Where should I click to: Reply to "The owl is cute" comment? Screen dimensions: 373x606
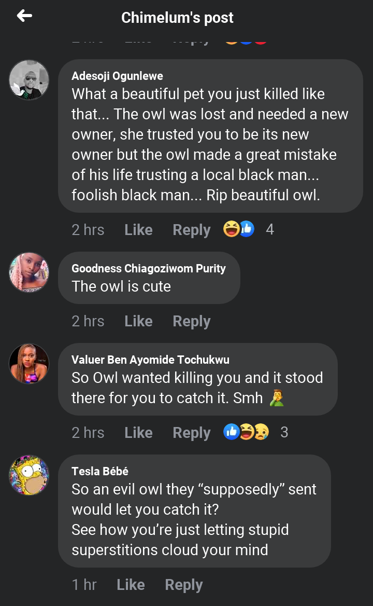tap(191, 321)
